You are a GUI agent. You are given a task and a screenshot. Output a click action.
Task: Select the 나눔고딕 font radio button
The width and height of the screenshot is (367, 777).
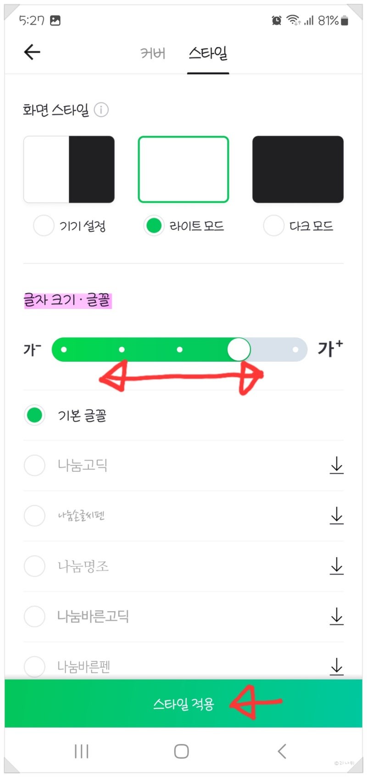(x=34, y=465)
